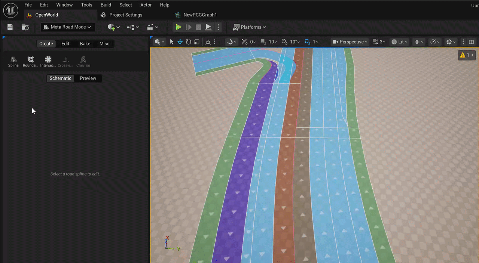This screenshot has height=263, width=479.
Task: Open the content browser icon beside save
Action: click(x=25, y=27)
